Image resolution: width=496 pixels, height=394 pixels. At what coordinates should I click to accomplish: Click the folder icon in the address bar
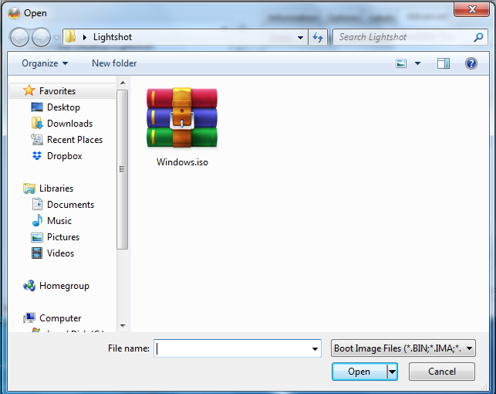click(x=71, y=37)
